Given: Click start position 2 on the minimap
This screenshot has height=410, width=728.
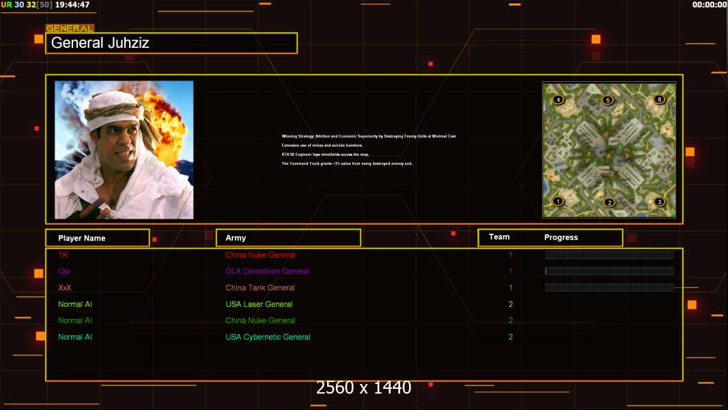Looking at the screenshot, I should [x=609, y=202].
